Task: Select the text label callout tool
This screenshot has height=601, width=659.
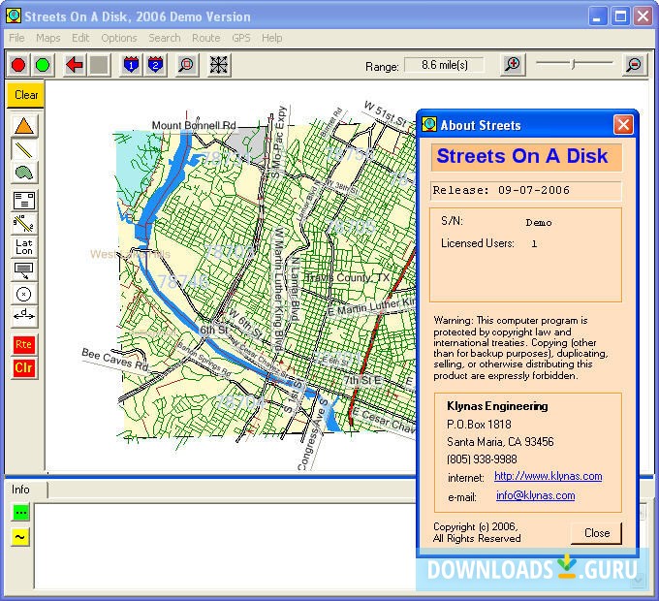Action: (24, 270)
